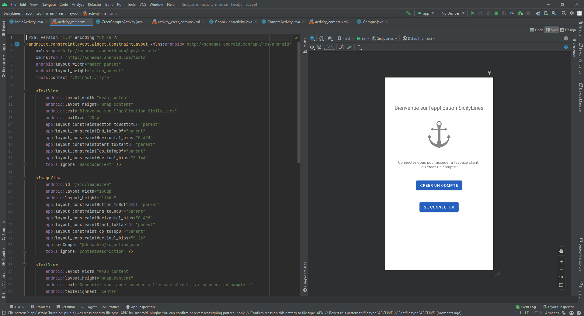Open the preview orientation dropdown
The height and width of the screenshot is (316, 584).
(321, 38)
